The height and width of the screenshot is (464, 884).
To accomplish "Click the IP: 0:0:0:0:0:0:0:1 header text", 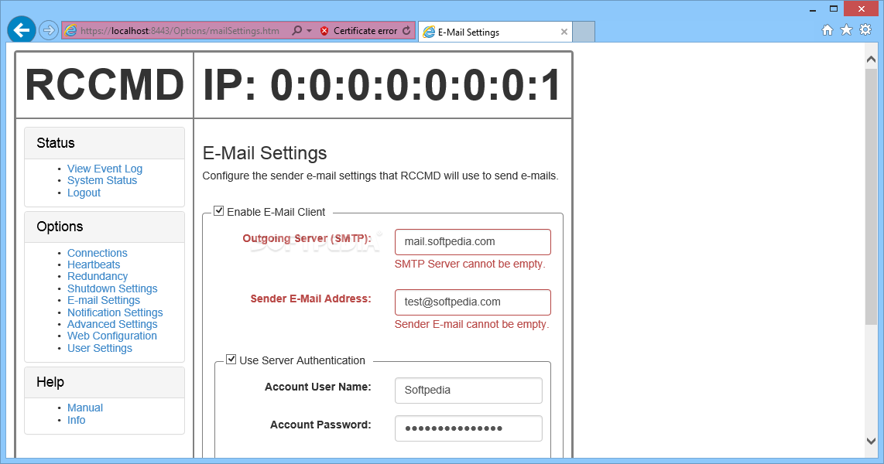I will click(x=382, y=85).
